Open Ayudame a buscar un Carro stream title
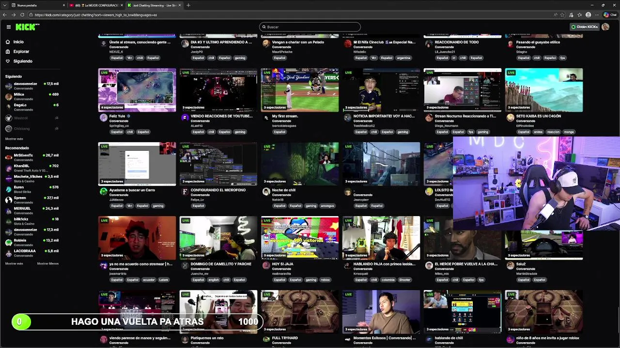Image resolution: width=620 pixels, height=348 pixels. (x=132, y=190)
